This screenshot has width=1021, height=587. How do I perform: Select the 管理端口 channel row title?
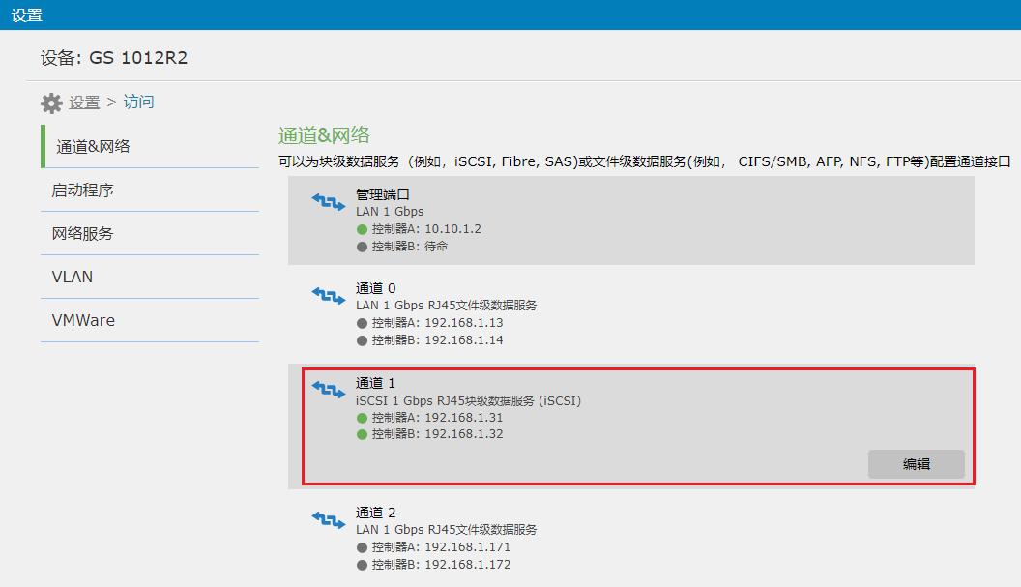[383, 194]
